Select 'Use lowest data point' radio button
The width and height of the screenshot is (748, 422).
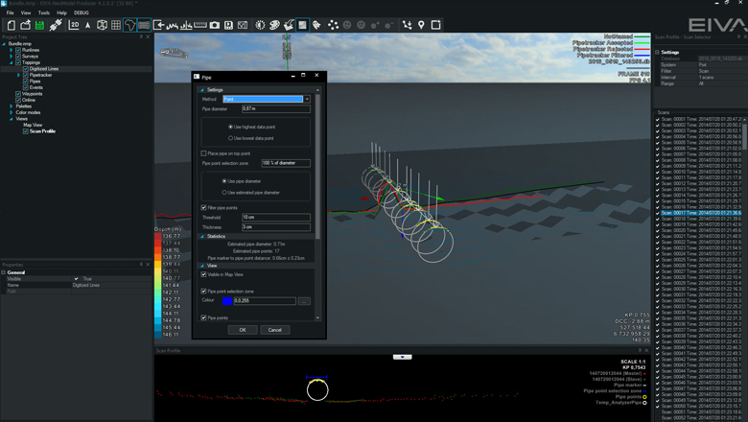tap(230, 138)
